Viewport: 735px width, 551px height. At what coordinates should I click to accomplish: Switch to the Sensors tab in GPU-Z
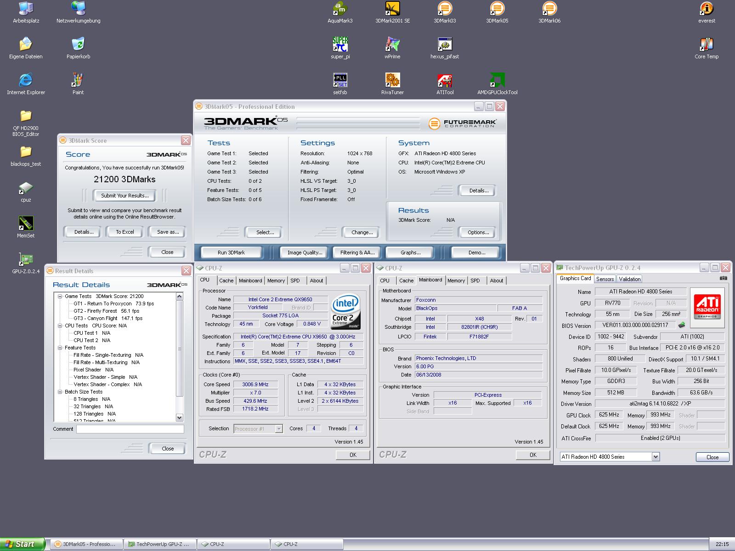pos(605,279)
